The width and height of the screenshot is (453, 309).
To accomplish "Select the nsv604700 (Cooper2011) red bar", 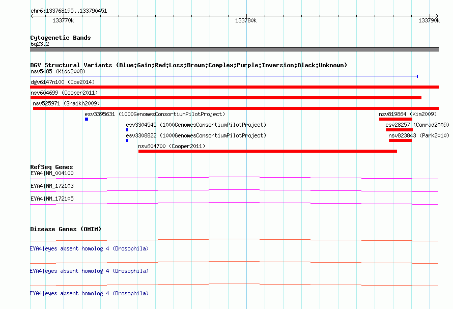I will click(268, 151).
